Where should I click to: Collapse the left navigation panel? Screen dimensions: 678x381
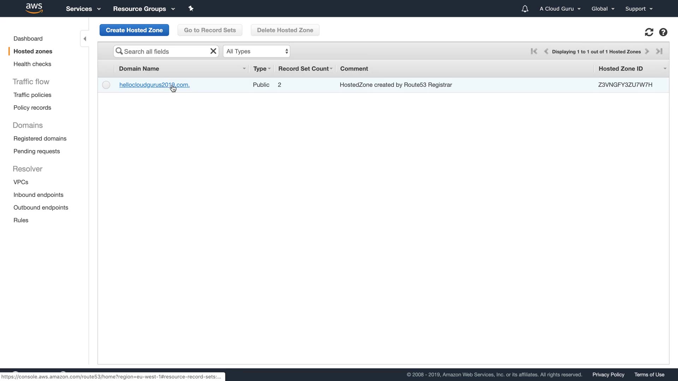click(x=85, y=39)
